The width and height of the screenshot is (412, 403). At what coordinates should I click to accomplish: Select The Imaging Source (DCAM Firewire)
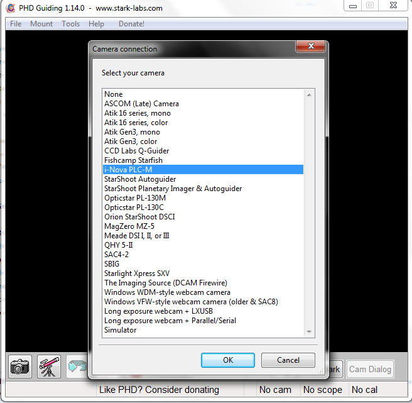(x=203, y=283)
